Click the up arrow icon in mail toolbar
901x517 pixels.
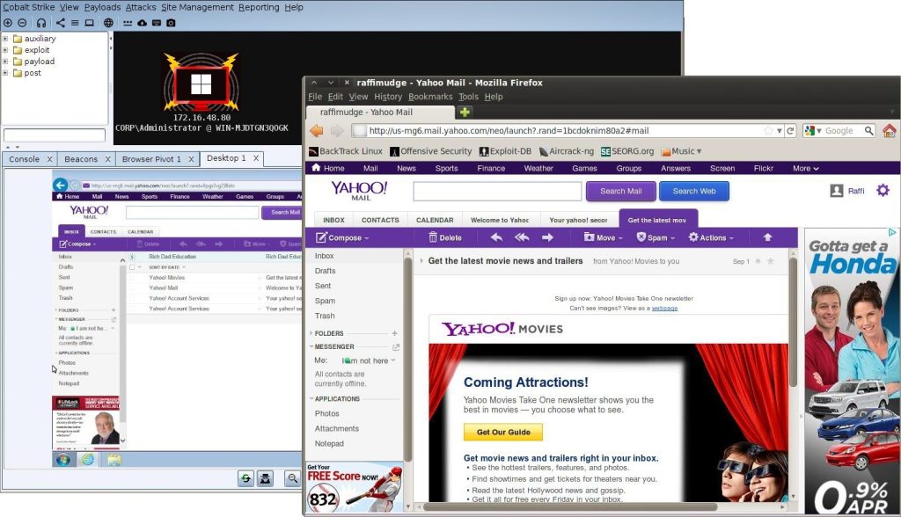767,237
